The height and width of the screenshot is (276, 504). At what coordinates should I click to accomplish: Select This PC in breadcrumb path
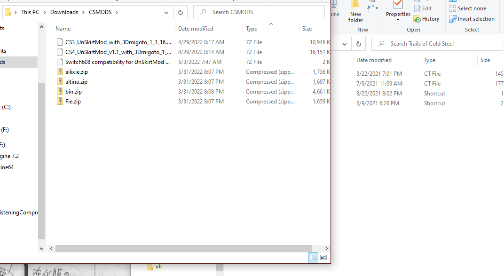tap(30, 12)
